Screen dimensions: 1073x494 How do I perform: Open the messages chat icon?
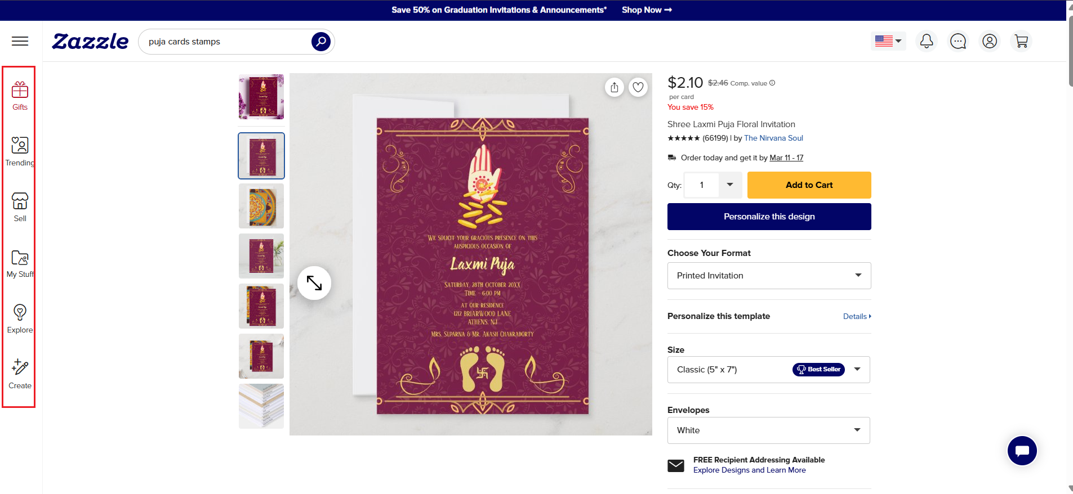pos(958,41)
